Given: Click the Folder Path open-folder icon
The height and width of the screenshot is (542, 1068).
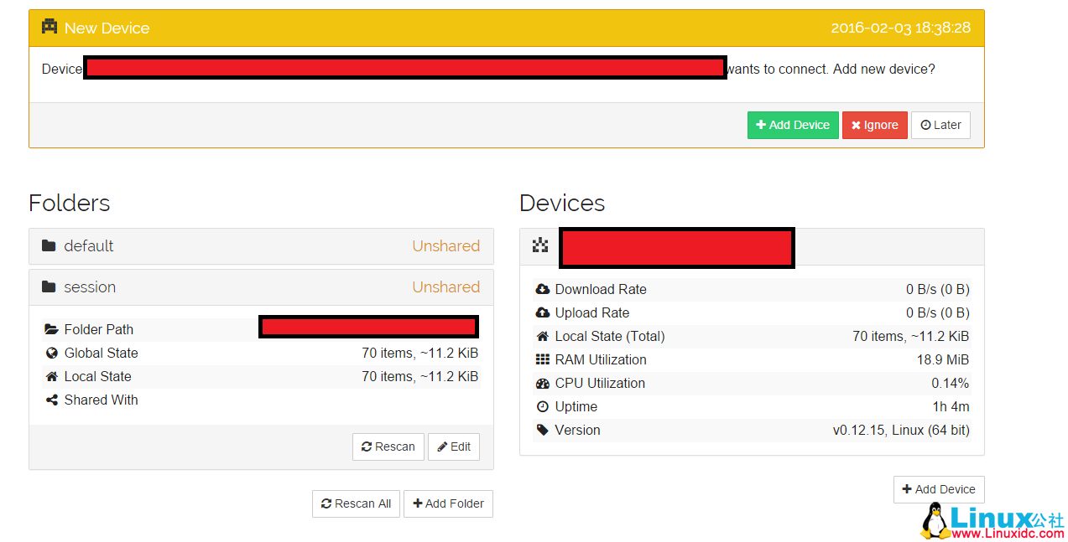Looking at the screenshot, I should [x=52, y=330].
